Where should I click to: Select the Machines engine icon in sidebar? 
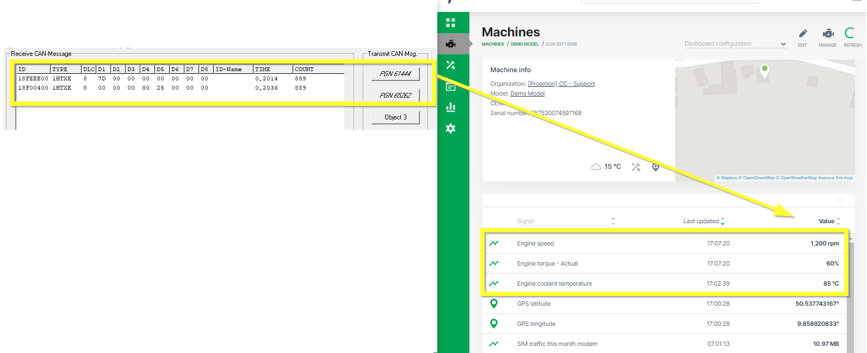point(450,44)
